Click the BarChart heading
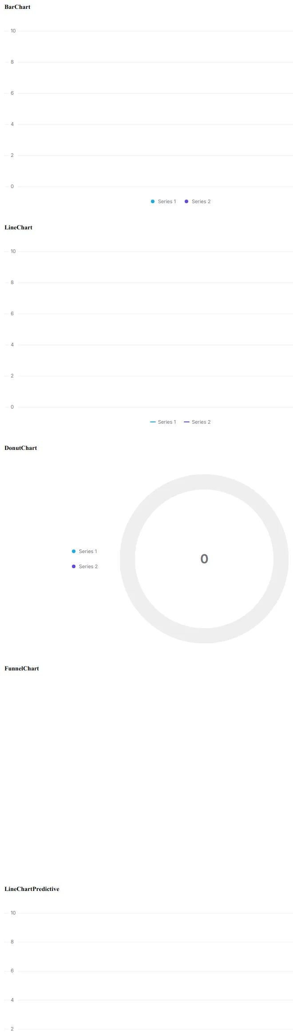 click(x=17, y=7)
